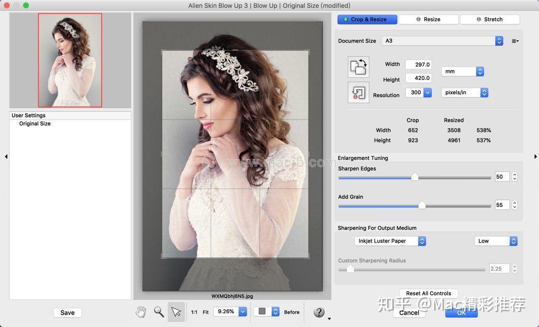Viewport: 539px width, 327px height.
Task: Switch to Resize mode
Action: (429, 19)
